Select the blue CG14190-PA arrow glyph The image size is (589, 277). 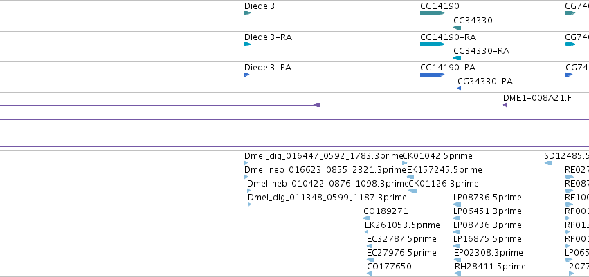(x=432, y=75)
